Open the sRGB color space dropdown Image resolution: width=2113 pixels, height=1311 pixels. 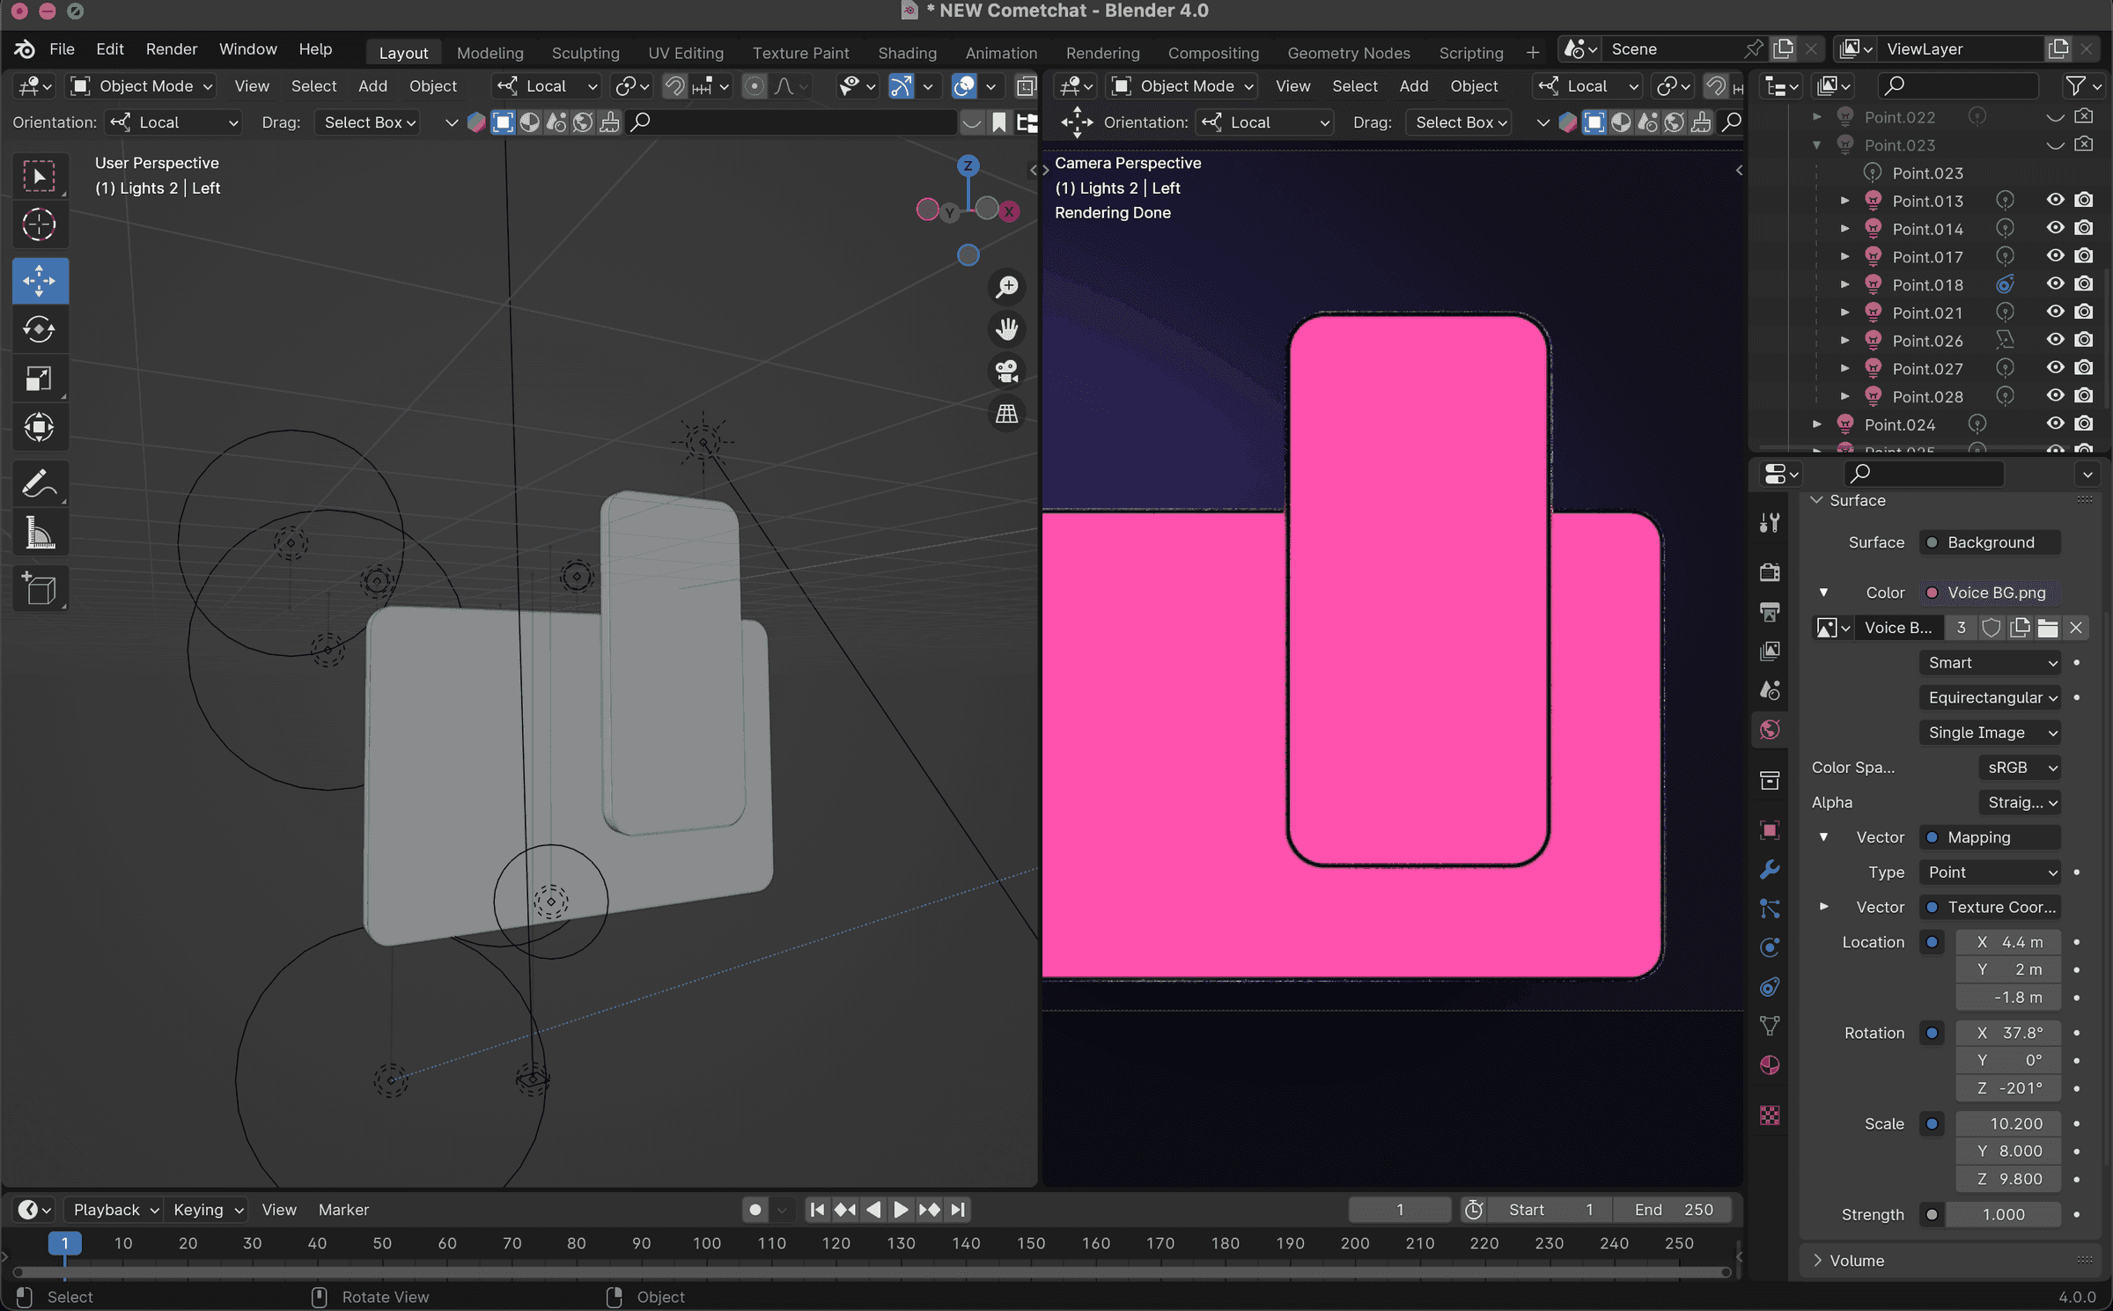2020,768
